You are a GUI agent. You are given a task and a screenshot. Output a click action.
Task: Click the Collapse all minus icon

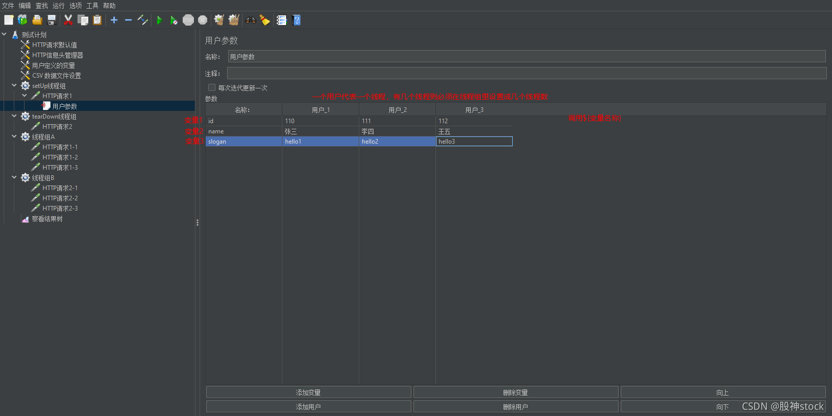(x=128, y=20)
